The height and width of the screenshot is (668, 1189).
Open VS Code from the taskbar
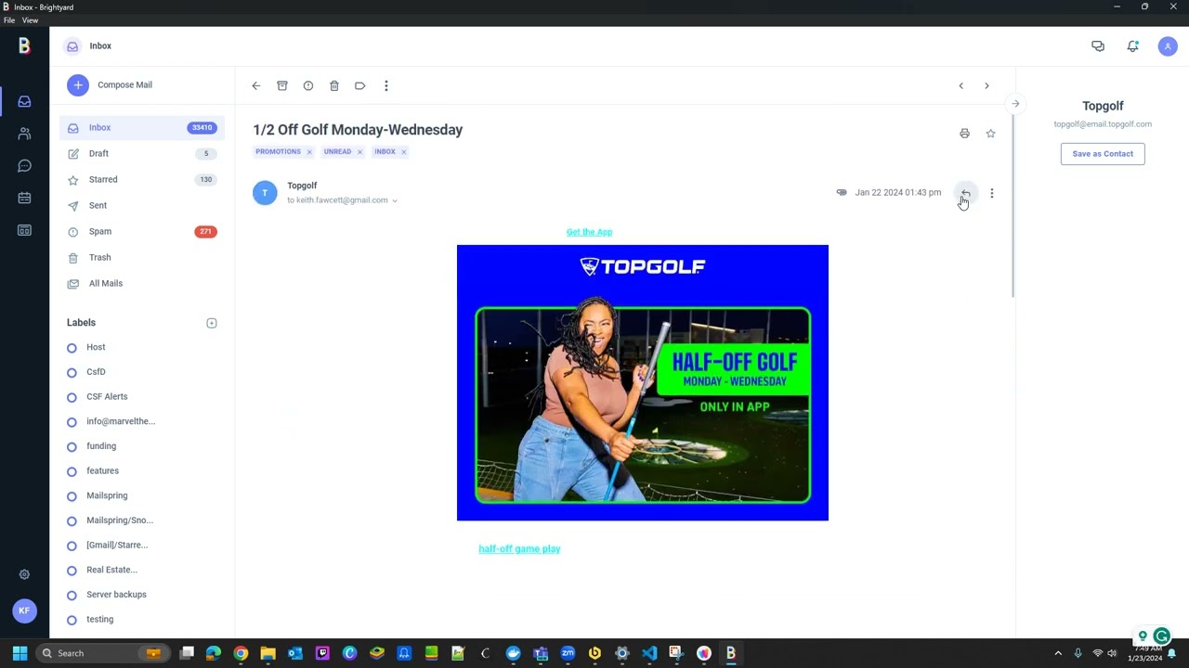[x=649, y=653]
